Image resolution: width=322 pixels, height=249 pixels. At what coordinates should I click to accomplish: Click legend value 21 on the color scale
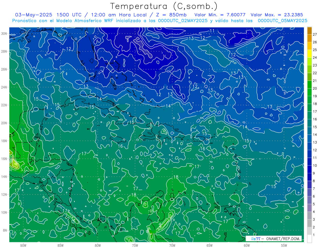315,81
